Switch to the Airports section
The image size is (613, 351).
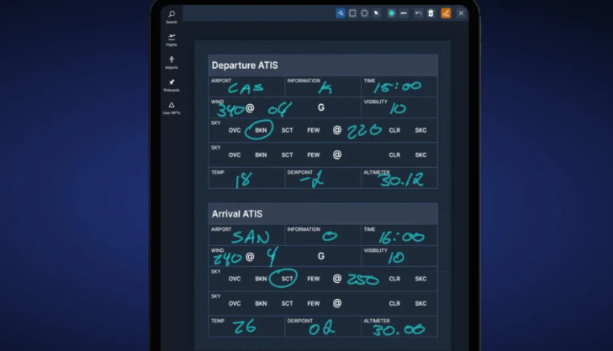coord(172,62)
